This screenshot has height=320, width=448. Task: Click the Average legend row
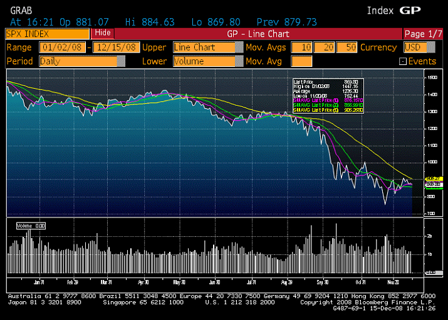pyautogui.click(x=328, y=91)
